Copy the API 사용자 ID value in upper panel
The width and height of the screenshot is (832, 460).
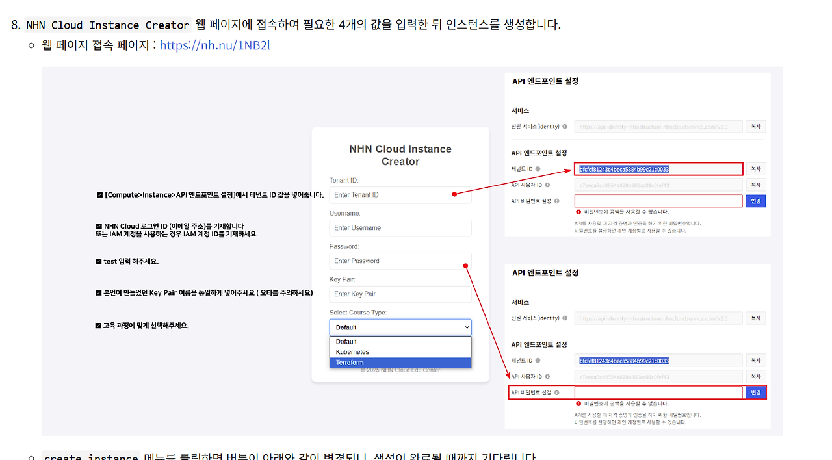click(x=756, y=185)
